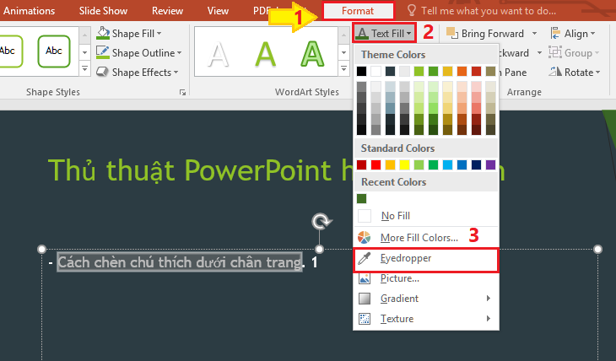Expand the Align dropdown
Image resolution: width=616 pixels, height=361 pixels.
pyautogui.click(x=592, y=34)
